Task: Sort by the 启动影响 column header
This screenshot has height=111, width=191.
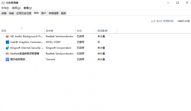Action: coord(106,31)
